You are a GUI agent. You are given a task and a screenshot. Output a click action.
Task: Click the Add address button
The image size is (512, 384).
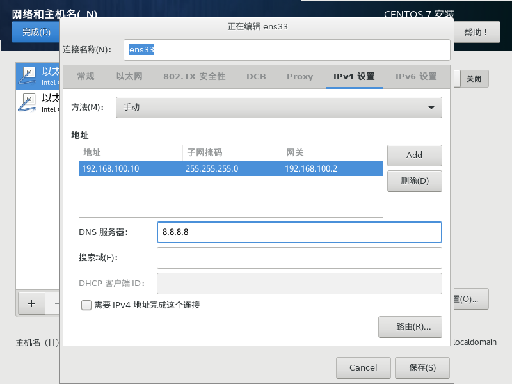click(x=414, y=155)
